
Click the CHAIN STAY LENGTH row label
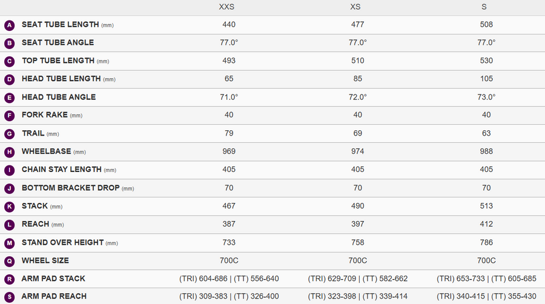point(62,170)
